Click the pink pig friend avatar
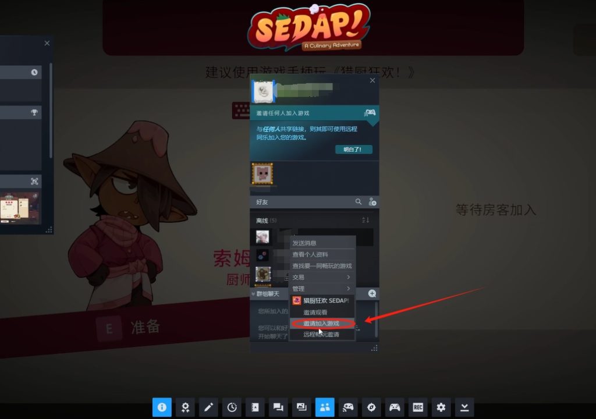This screenshot has width=596, height=419. point(262,174)
